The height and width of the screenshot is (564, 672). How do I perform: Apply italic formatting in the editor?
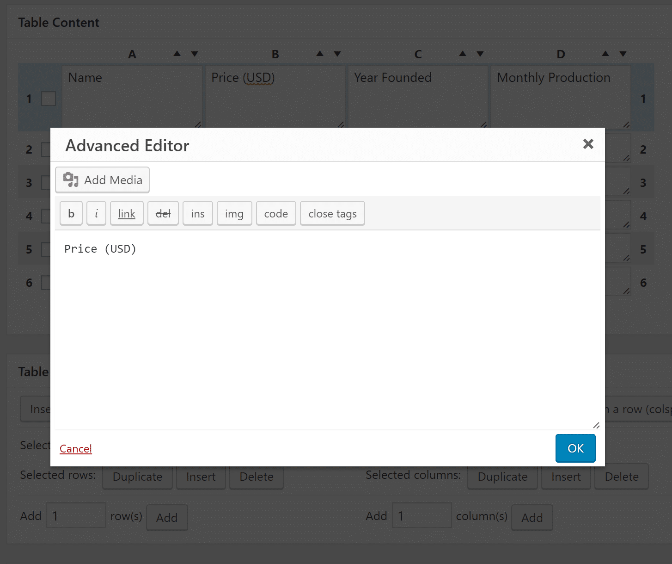coord(96,213)
